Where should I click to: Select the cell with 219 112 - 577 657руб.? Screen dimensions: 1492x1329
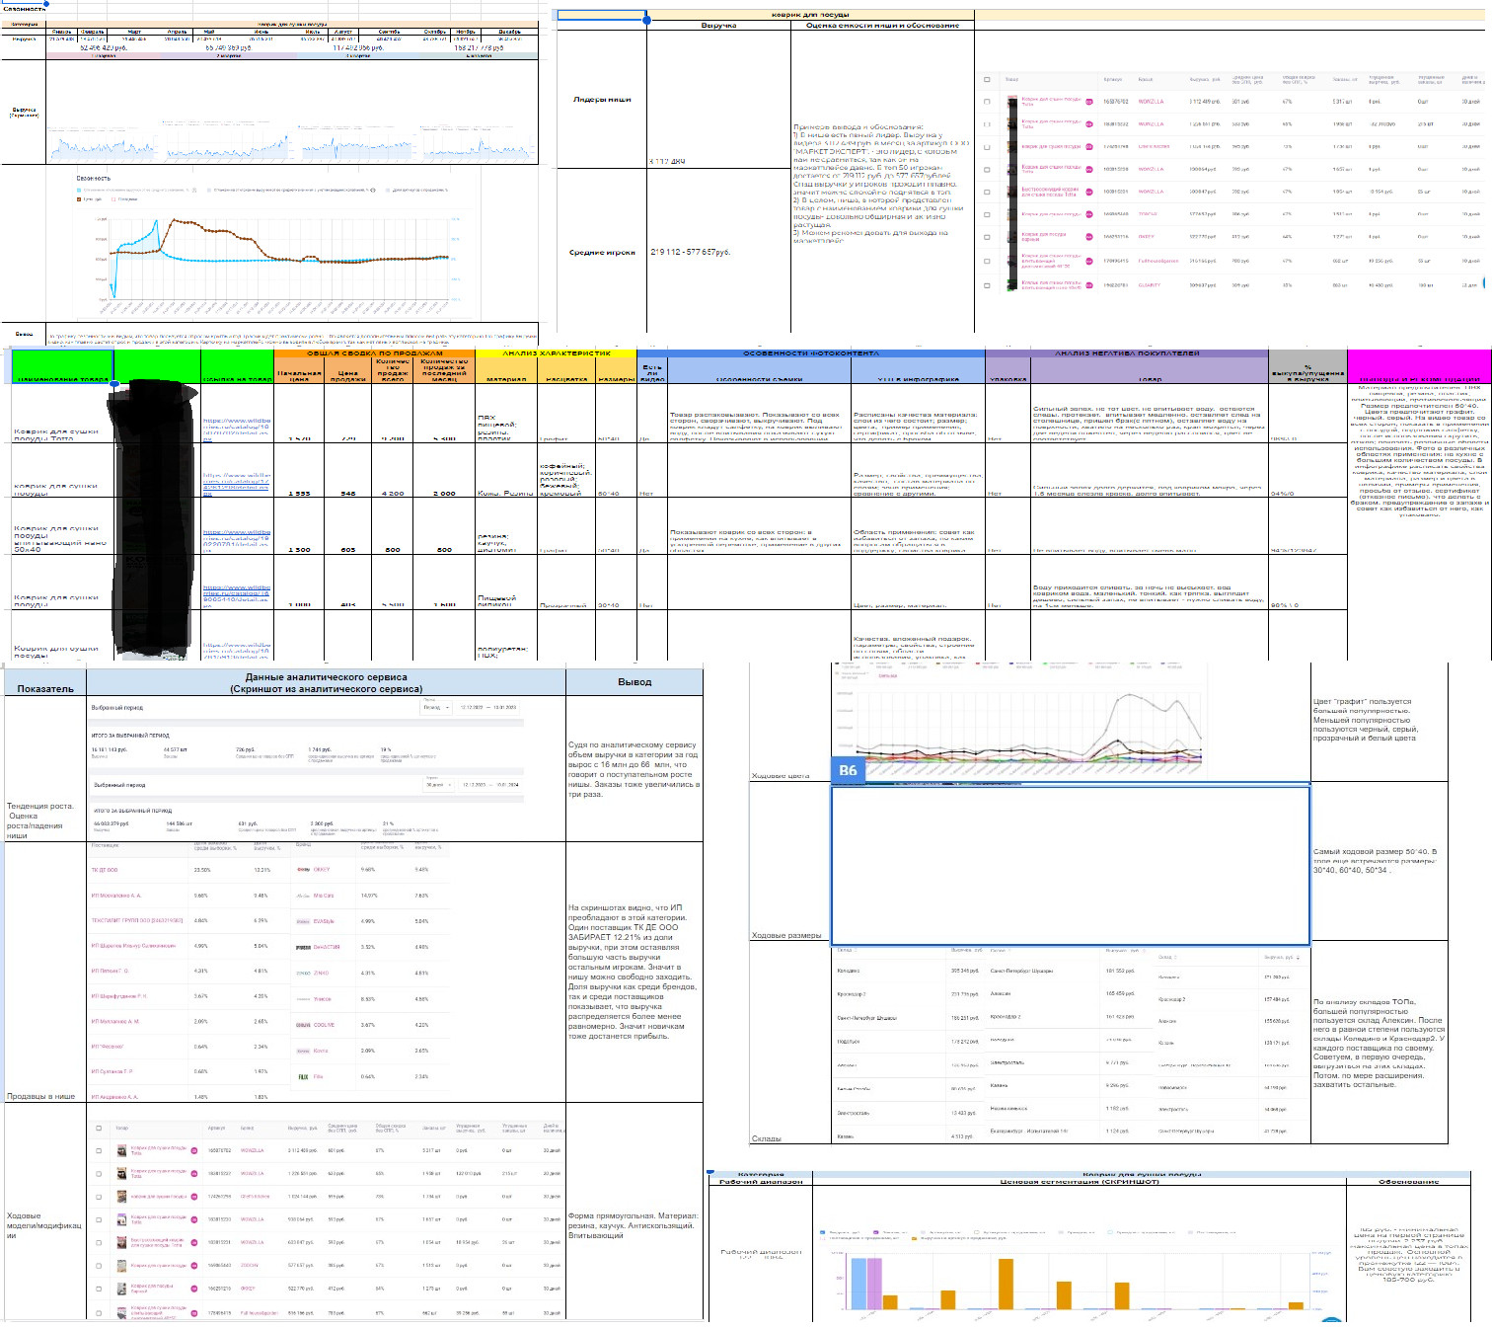tap(718, 252)
